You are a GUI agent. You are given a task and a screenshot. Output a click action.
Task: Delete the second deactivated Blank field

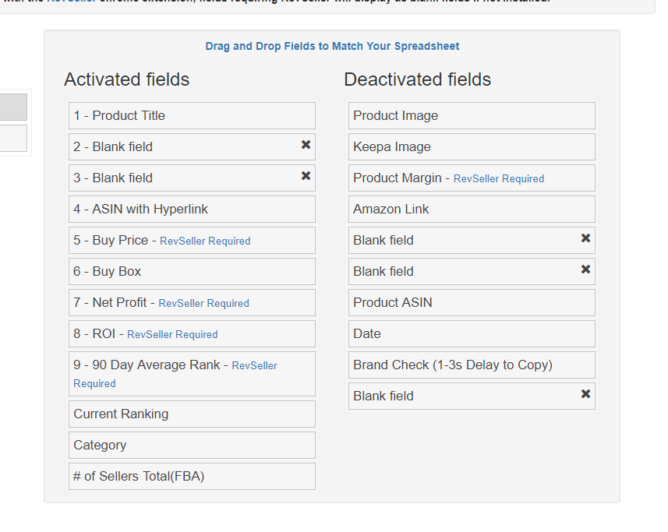point(585,270)
